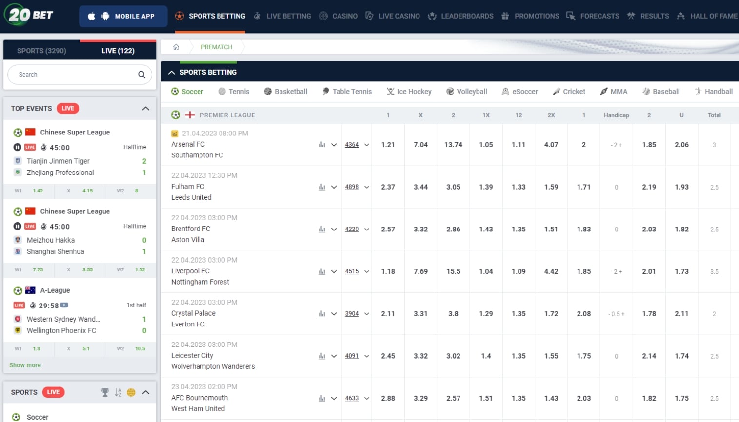Open Results in the top navigation
Viewport: 739px width, 422px height.
648,16
